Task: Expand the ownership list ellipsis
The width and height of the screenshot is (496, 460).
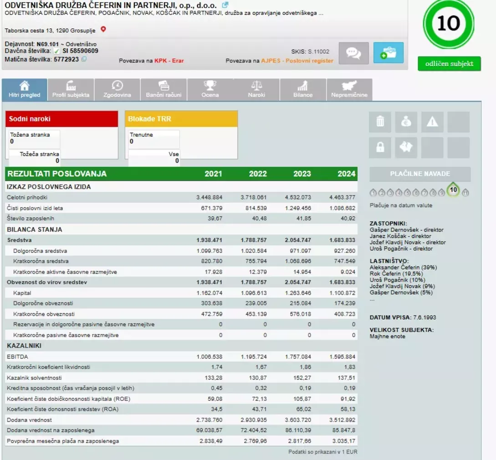Action: click(372, 299)
